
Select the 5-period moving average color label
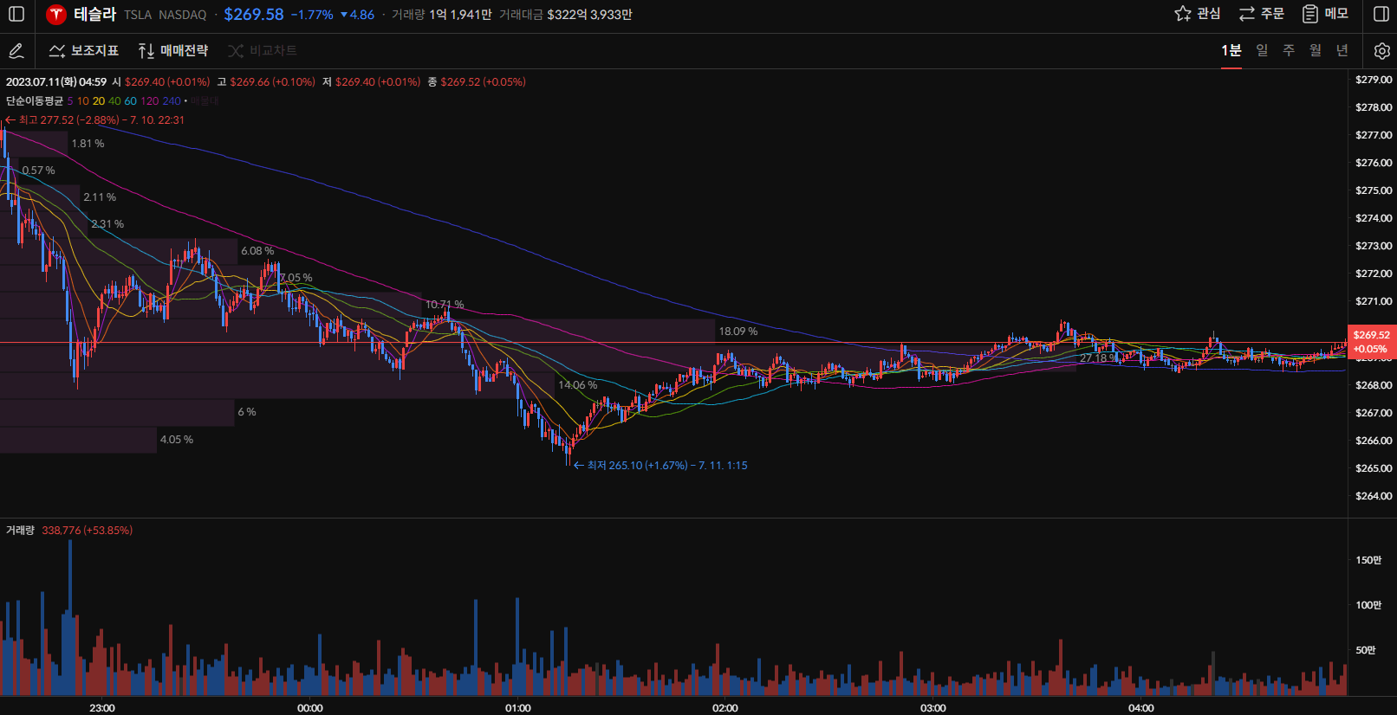point(70,101)
